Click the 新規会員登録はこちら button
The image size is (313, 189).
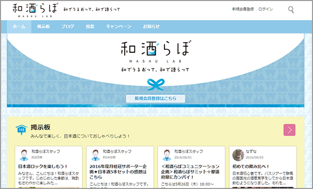coord(155,98)
